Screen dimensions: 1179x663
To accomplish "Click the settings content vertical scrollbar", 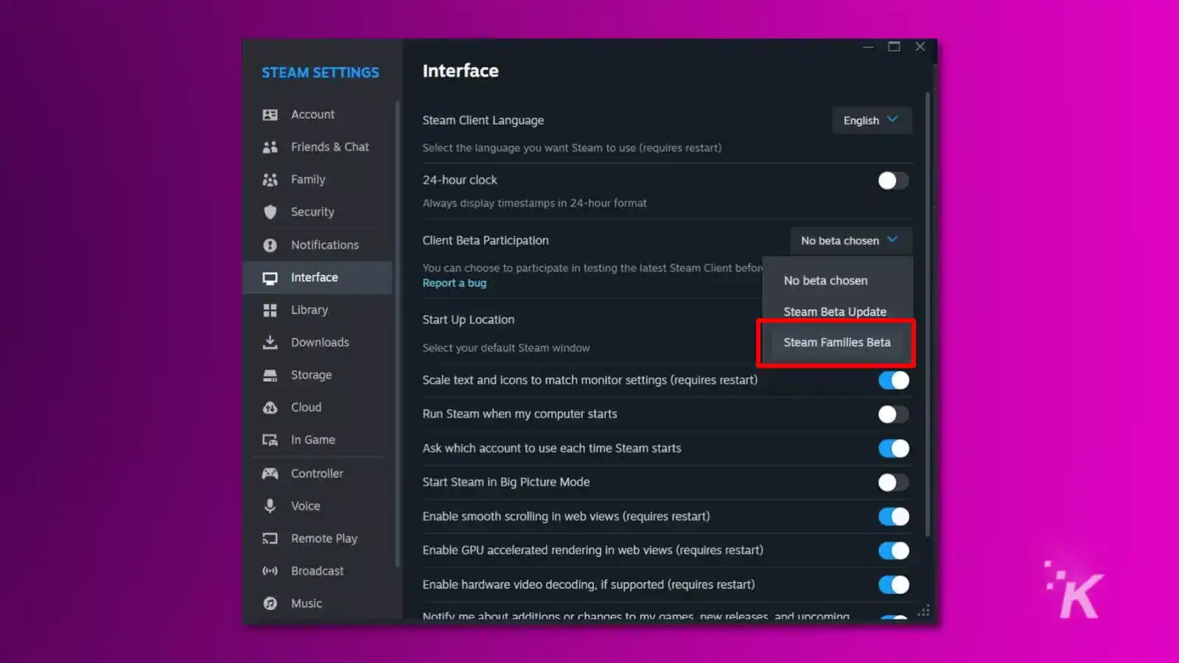I will pos(927,315).
